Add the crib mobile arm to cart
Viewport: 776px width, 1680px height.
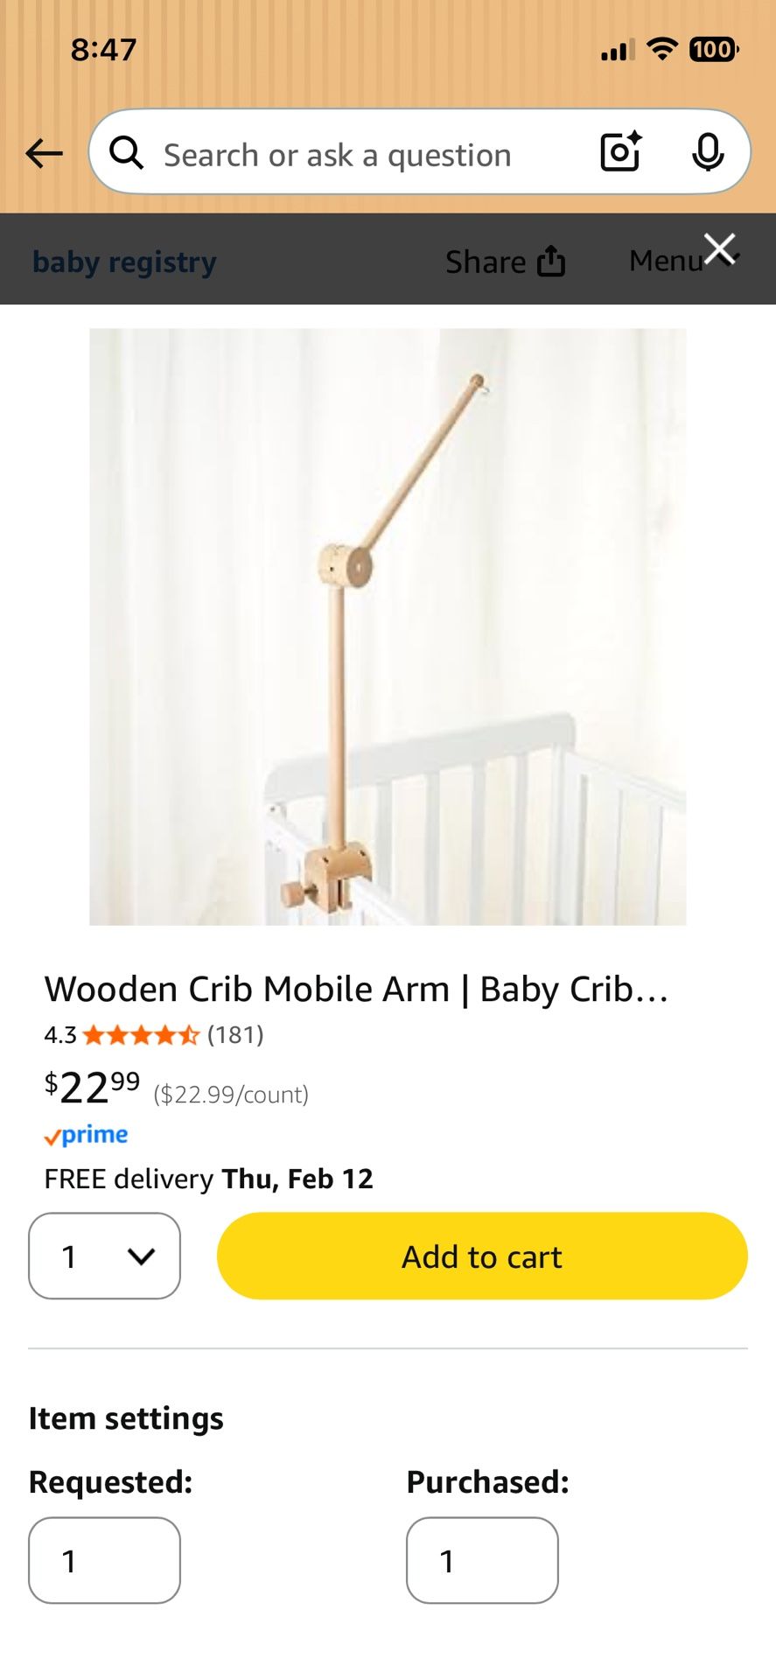pyautogui.click(x=482, y=1256)
